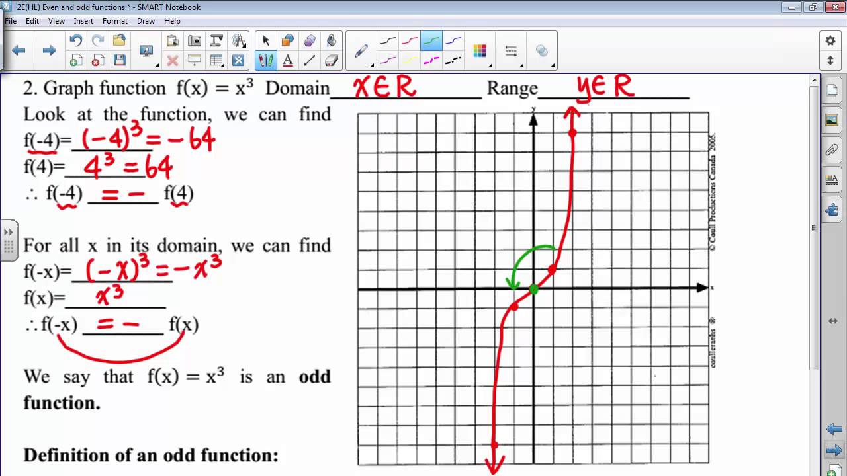Viewport: 847px width, 476px height.
Task: Choose the Shapes tool
Action: [x=288, y=41]
